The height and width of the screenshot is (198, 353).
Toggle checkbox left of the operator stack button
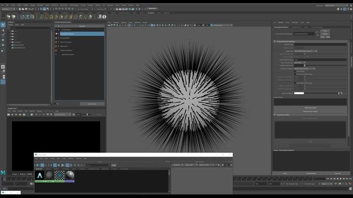55,104
